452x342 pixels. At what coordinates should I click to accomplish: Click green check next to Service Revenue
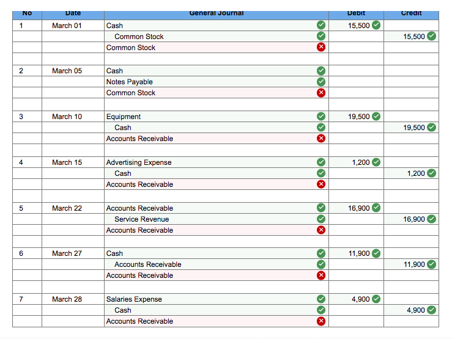[x=321, y=219]
